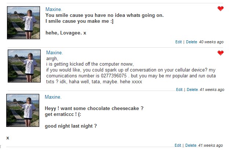This screenshot has height=150, width=229.
Task: Click the 'hehe, Lovagee. x' comment text
Action: click(x=66, y=33)
